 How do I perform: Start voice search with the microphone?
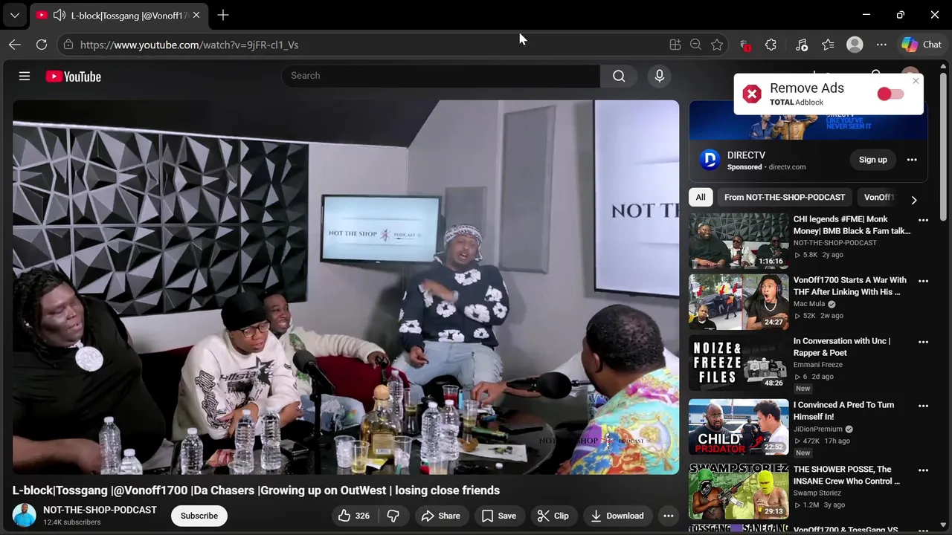click(x=659, y=76)
